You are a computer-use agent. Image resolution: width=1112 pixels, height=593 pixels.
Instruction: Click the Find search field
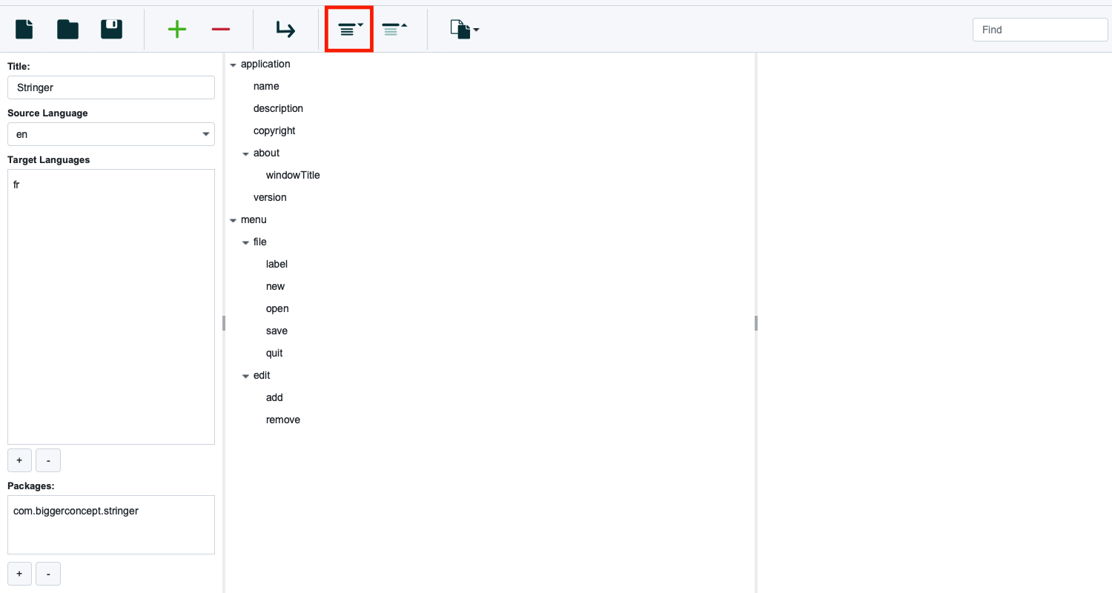click(x=1040, y=30)
